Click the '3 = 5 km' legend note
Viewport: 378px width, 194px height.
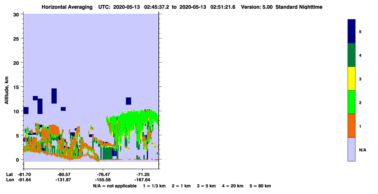click(206, 186)
